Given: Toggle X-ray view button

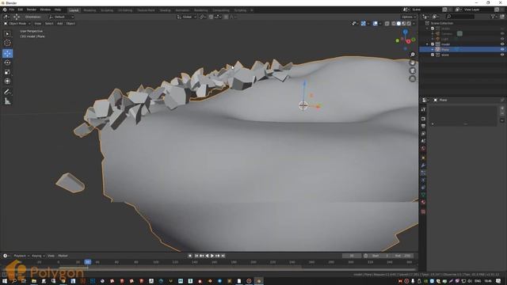Looking at the screenshot, I should 387,24.
